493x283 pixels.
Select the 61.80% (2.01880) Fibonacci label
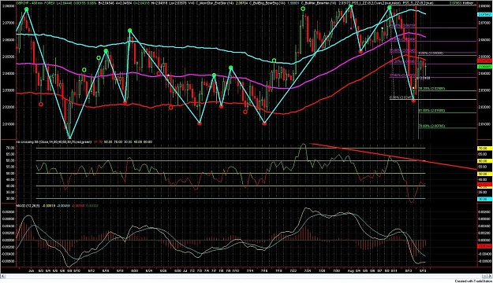coord(432,111)
